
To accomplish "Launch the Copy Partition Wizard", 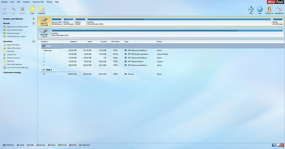I will (x=15, y=30).
